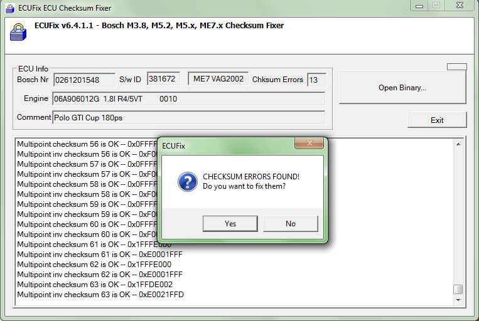Close the ECUFix main window
The image size is (479, 321).
coord(460,6)
